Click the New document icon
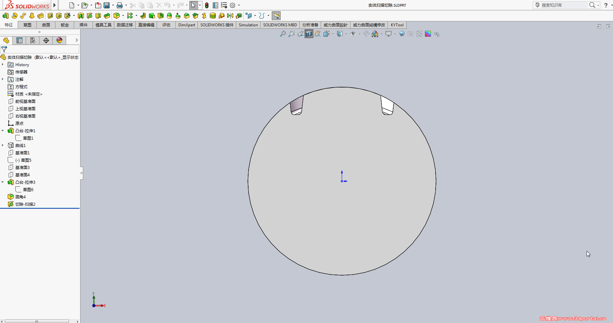Screen dimensions: 613x323 [x=71, y=5]
